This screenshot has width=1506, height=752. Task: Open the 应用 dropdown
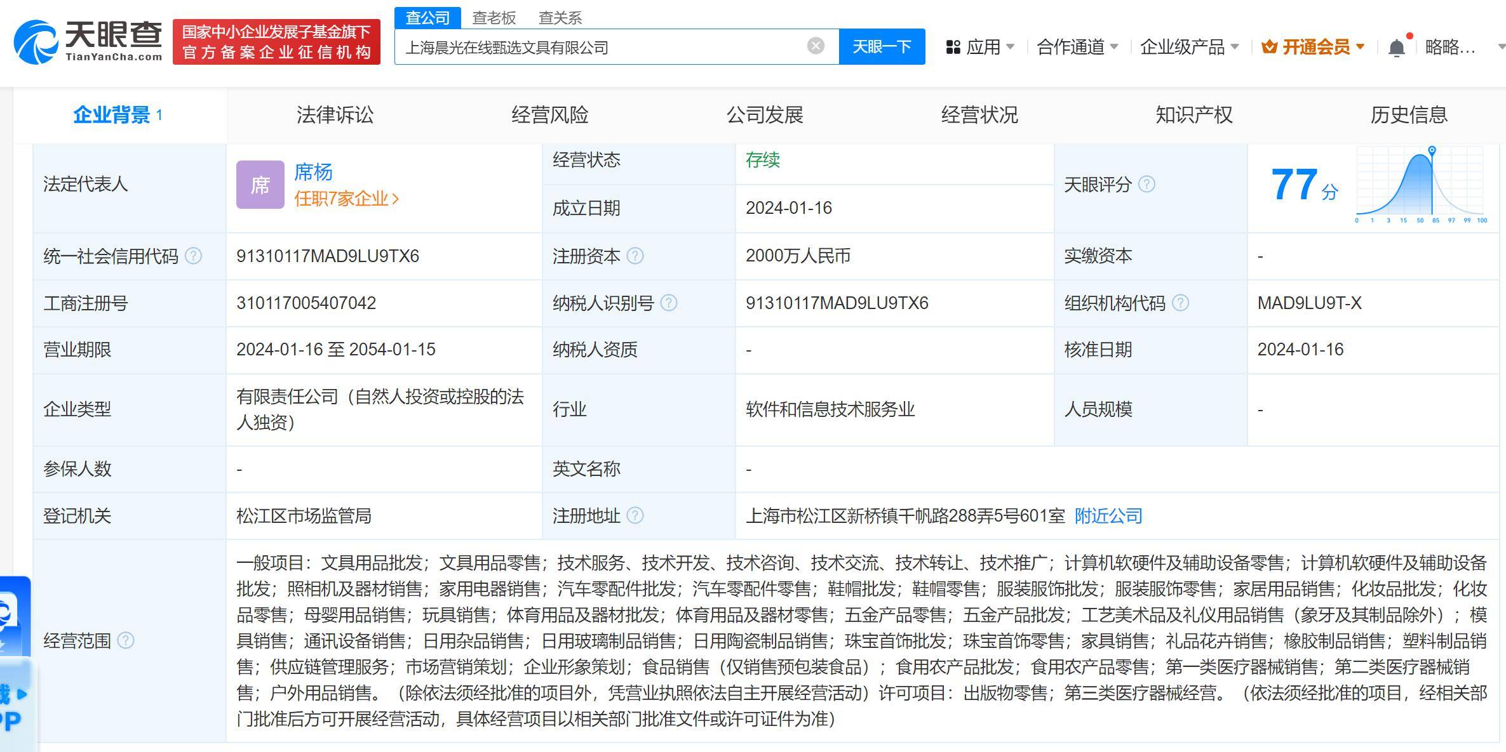(983, 46)
